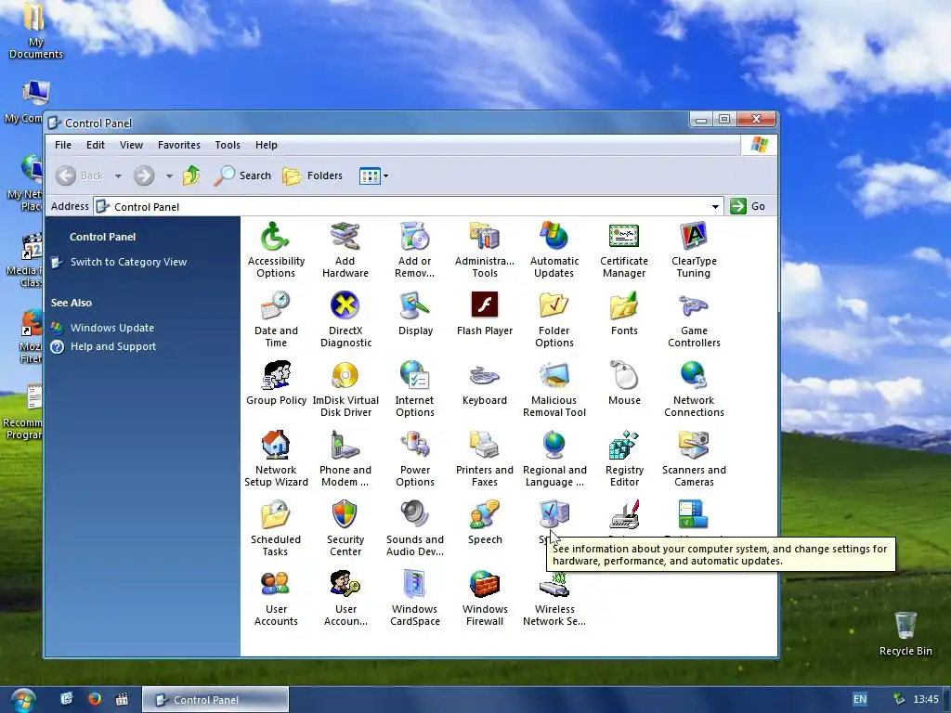Viewport: 951px width, 713px height.
Task: Open Regional and Language icon
Action: (x=554, y=459)
